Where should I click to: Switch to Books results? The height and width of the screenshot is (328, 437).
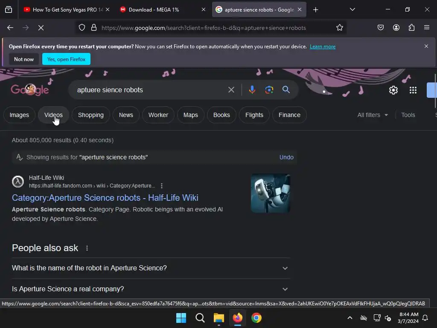click(x=221, y=115)
